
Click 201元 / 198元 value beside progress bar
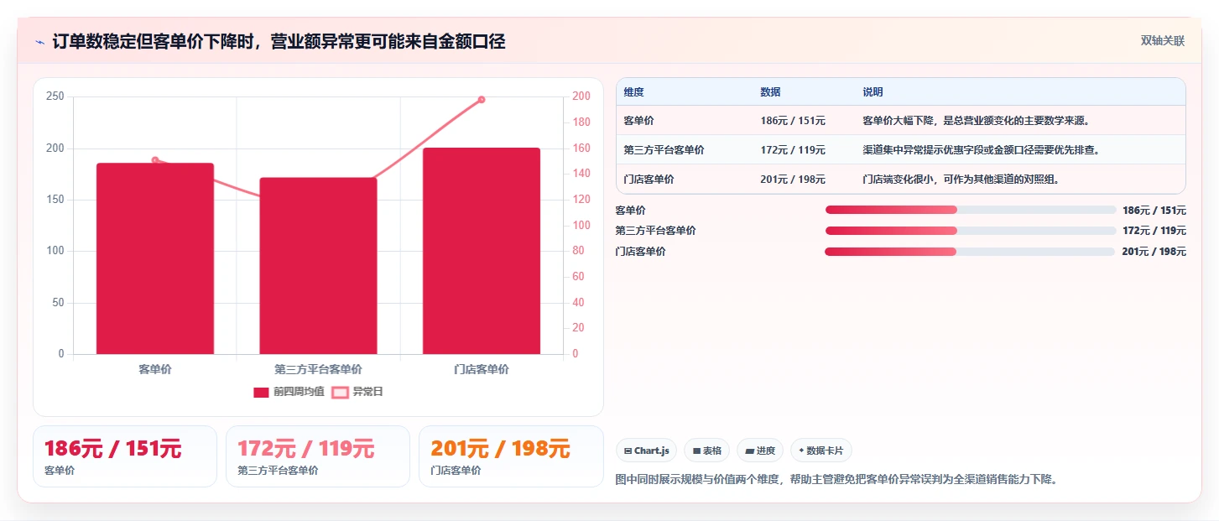[1154, 252]
